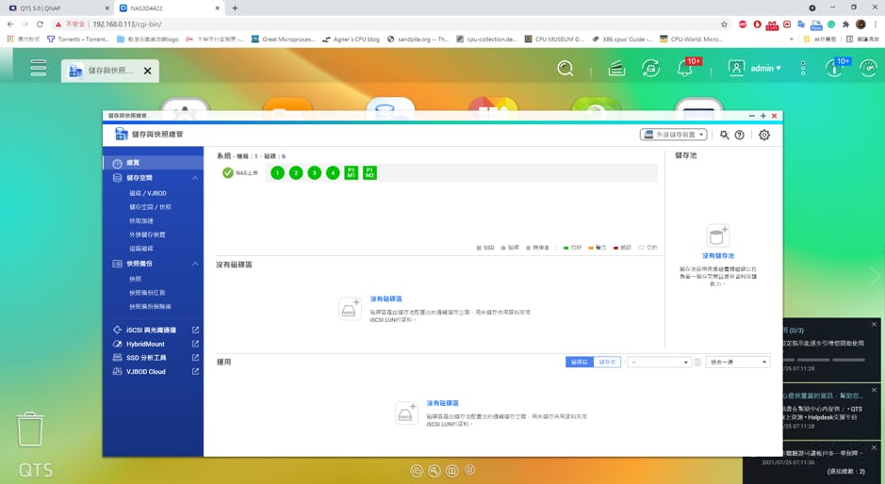Select 快取加速 in the sidebar
Screen dimensions: 885x484
[141, 221]
